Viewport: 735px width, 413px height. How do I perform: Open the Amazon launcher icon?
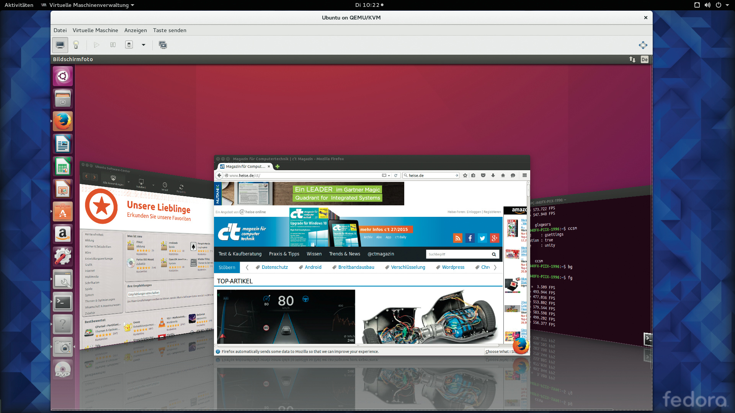click(63, 234)
